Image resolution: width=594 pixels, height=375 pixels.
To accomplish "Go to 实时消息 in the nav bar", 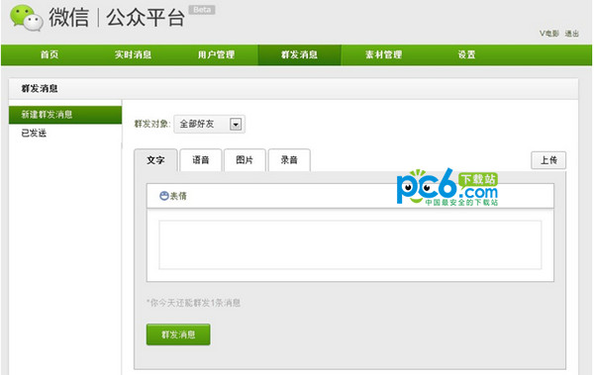I will 133,55.
